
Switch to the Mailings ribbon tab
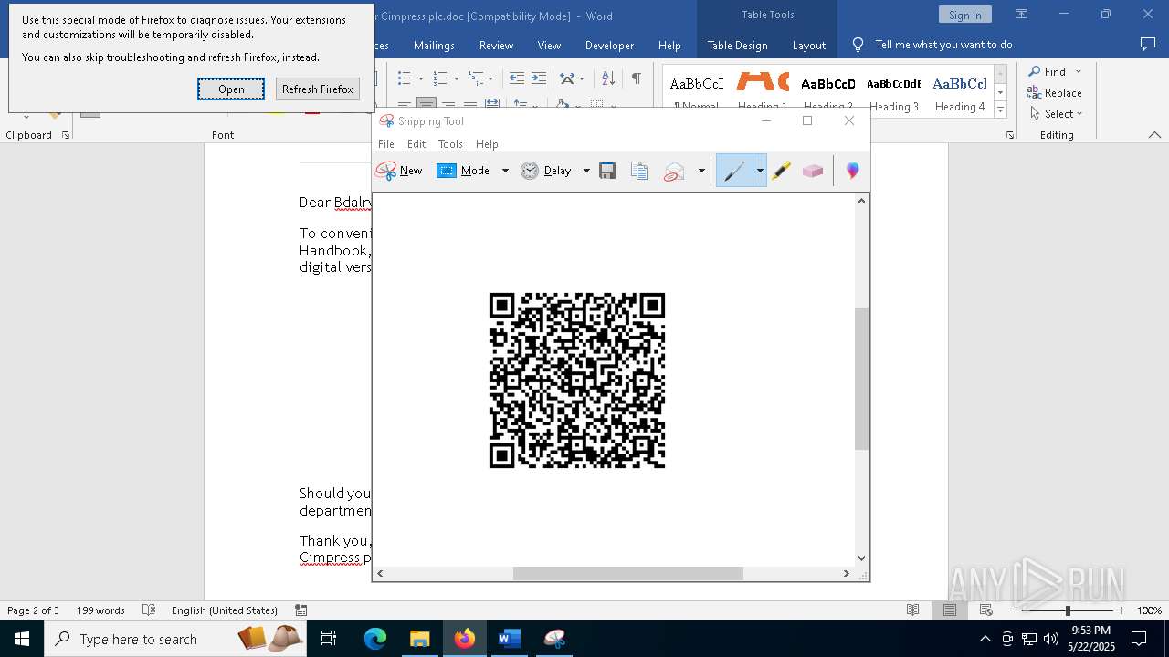(x=434, y=45)
